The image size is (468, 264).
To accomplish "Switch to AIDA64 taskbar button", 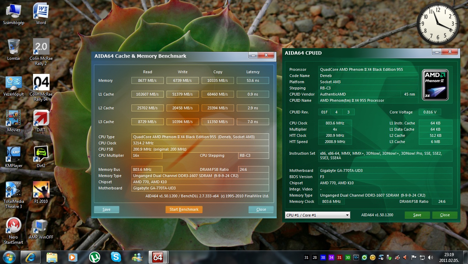I will (x=158, y=257).
